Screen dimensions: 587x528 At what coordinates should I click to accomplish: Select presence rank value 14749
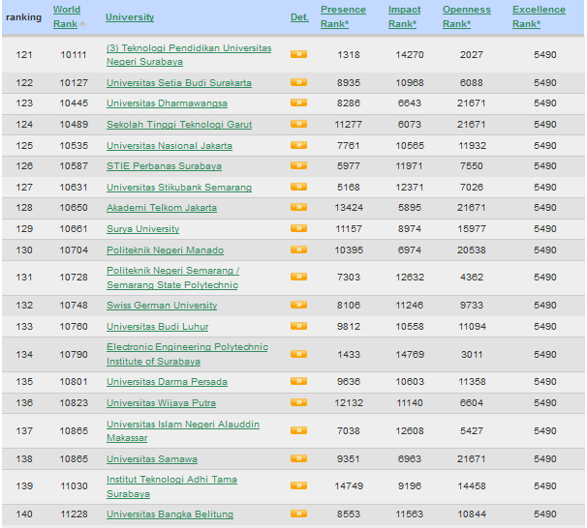(x=349, y=486)
